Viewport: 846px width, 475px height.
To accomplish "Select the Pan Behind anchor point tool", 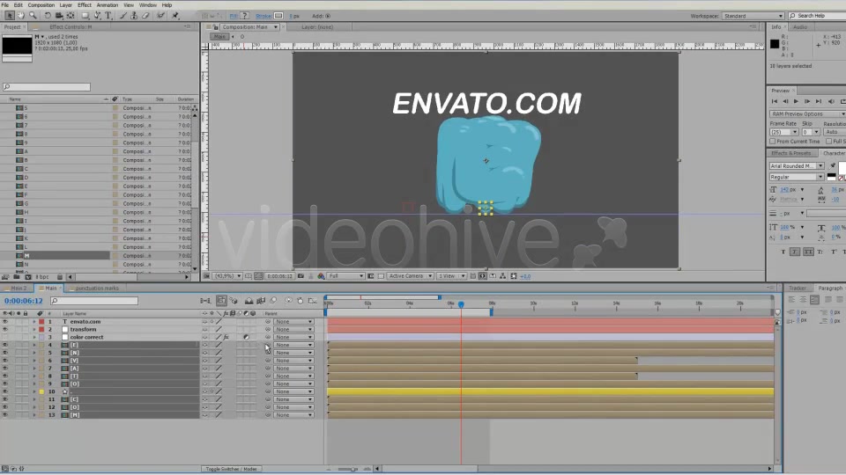I will (70, 16).
